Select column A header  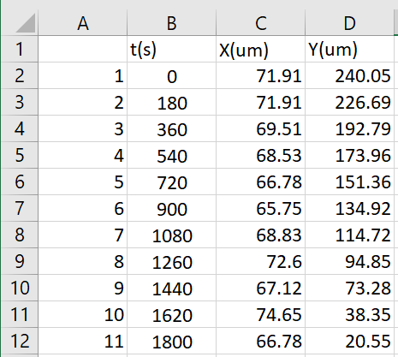83,23
